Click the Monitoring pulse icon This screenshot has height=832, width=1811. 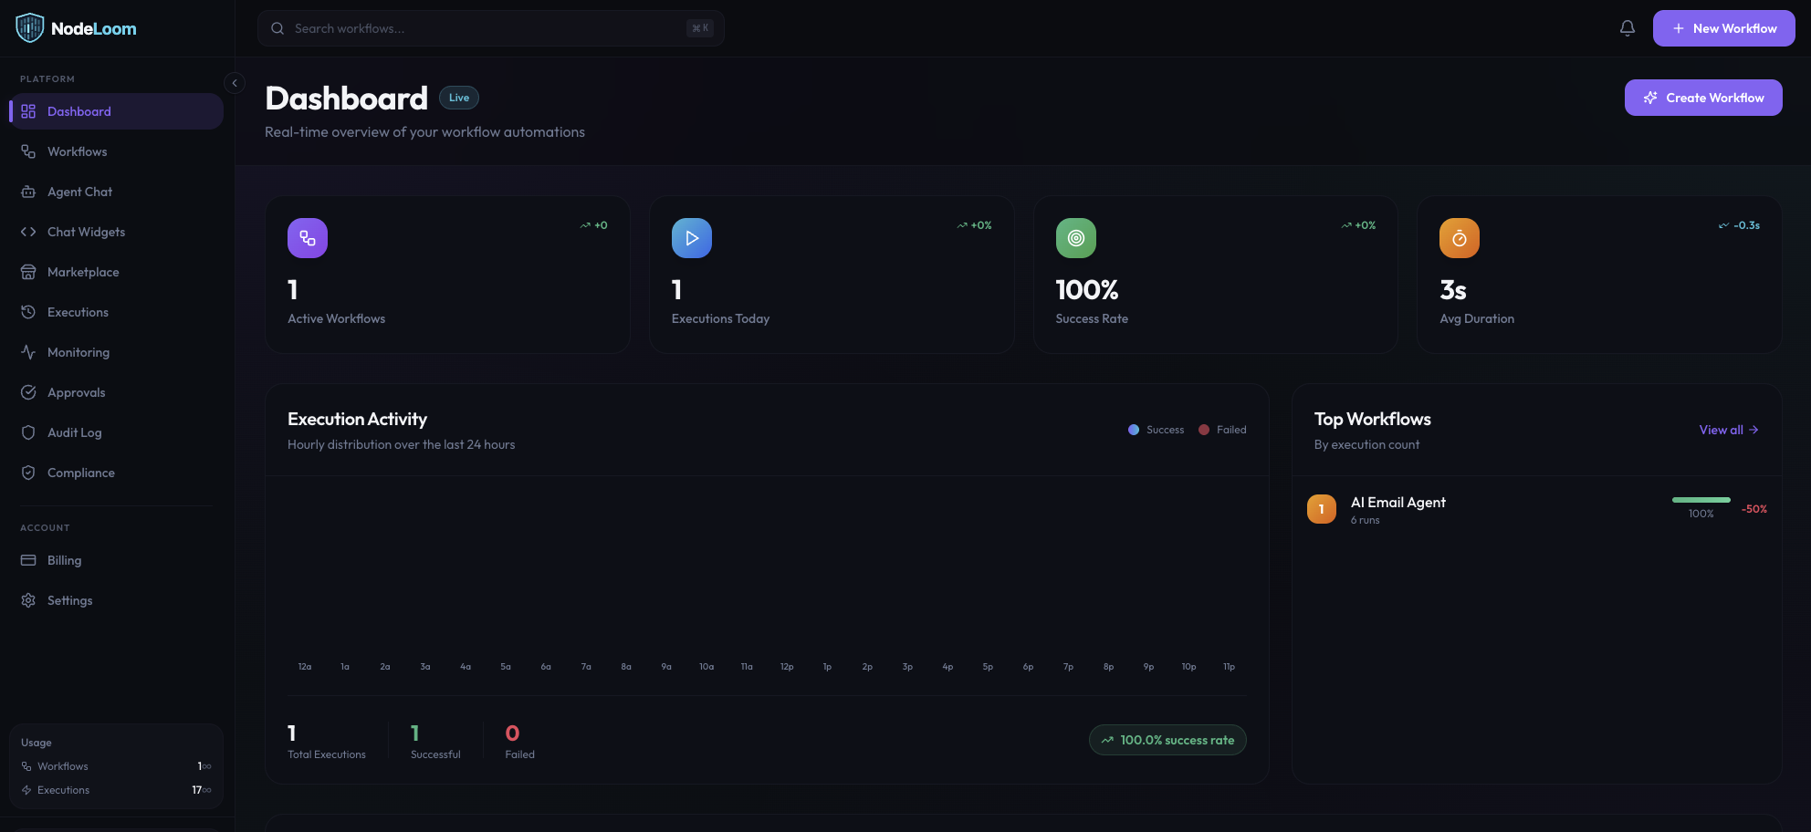pyautogui.click(x=28, y=352)
